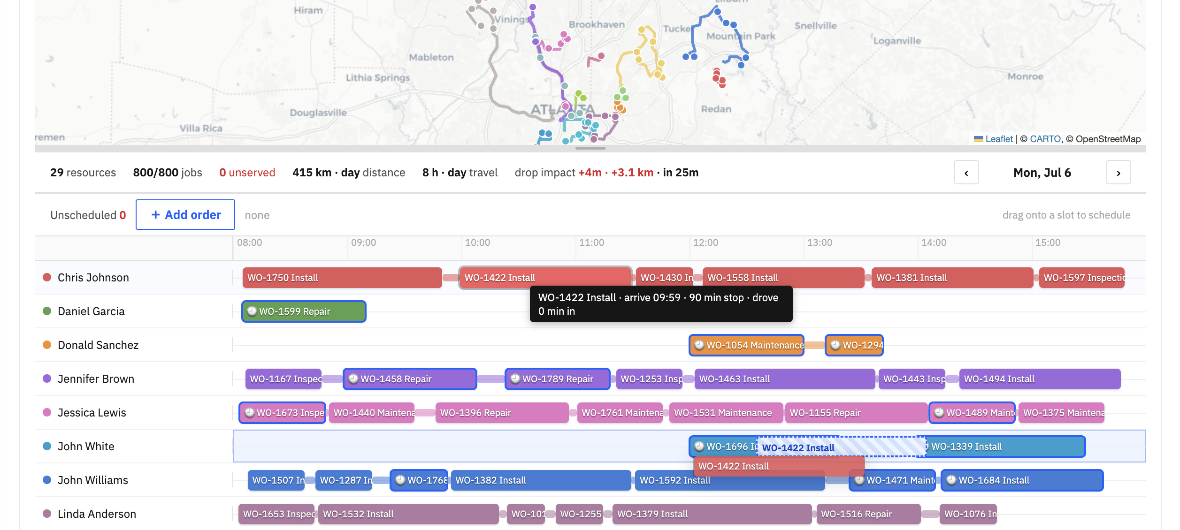Click the clock icon on the WO-1471 job
Image resolution: width=1180 pixels, height=530 pixels.
pyautogui.click(x=859, y=480)
